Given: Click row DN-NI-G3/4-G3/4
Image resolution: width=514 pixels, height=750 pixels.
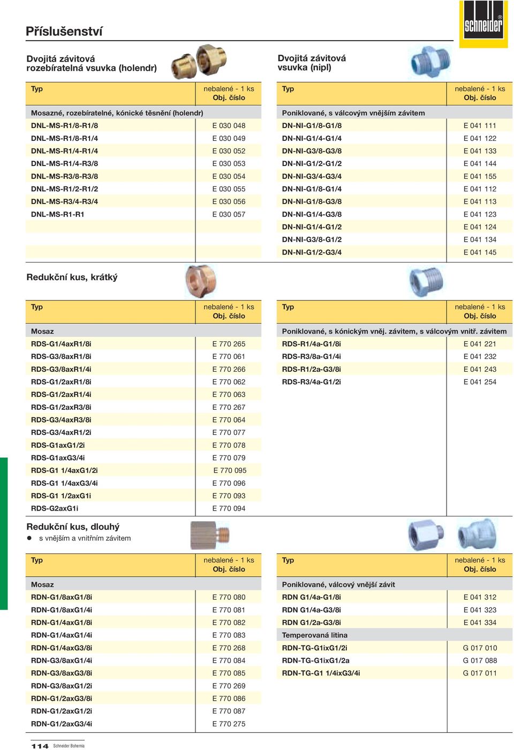Looking at the screenshot, I should (395, 176).
